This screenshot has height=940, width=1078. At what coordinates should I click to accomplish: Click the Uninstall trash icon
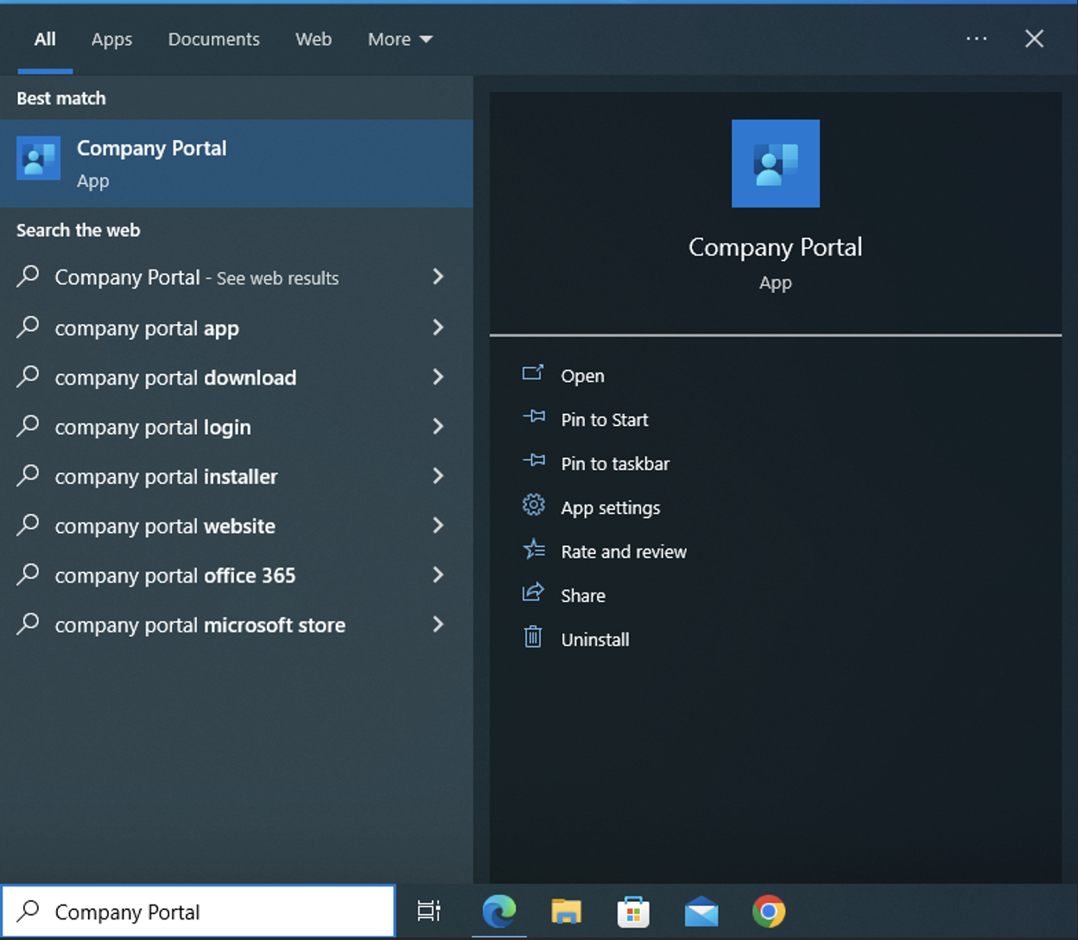pyautogui.click(x=534, y=637)
